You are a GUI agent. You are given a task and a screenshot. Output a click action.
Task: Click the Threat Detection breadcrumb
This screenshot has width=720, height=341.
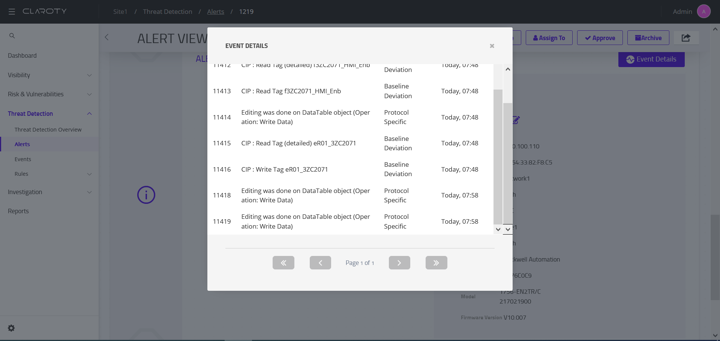pos(168,12)
